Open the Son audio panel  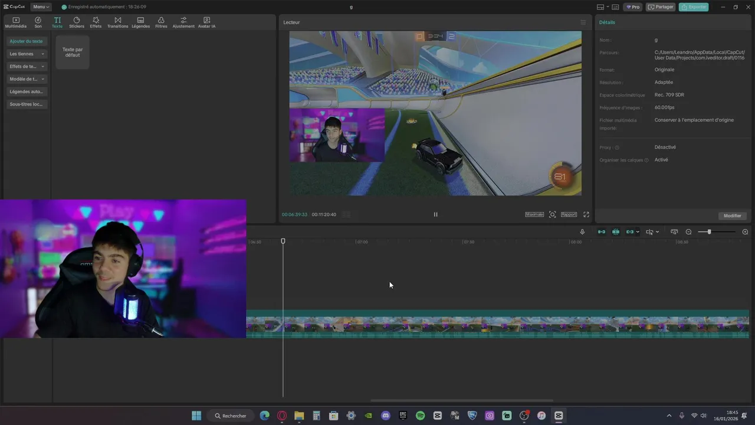point(38,22)
